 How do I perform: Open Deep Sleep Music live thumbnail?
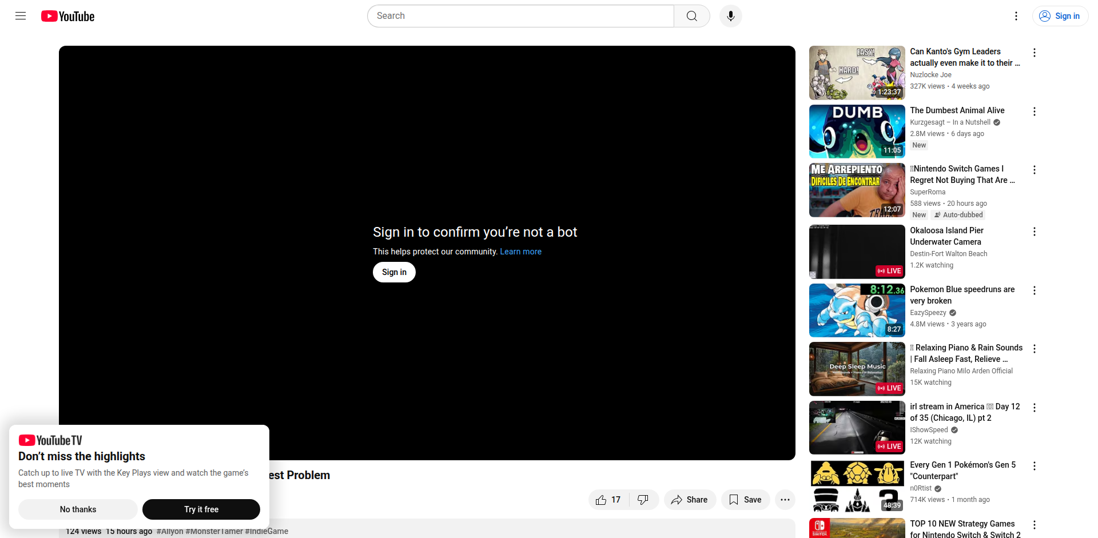pyautogui.click(x=857, y=369)
